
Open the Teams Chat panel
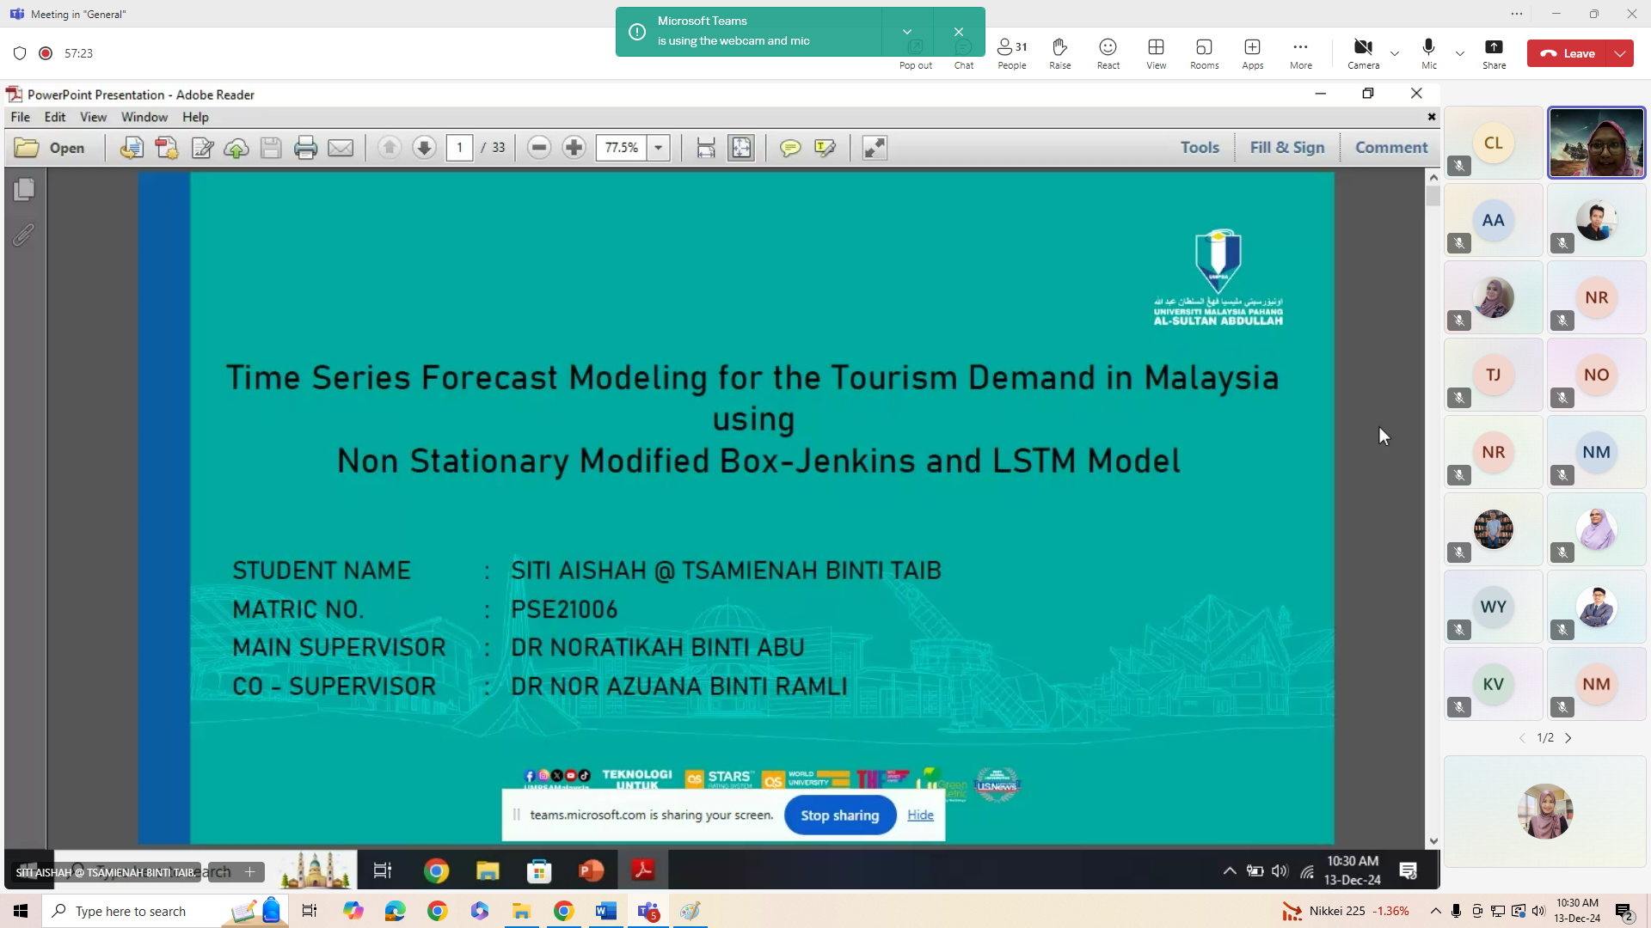[964, 53]
